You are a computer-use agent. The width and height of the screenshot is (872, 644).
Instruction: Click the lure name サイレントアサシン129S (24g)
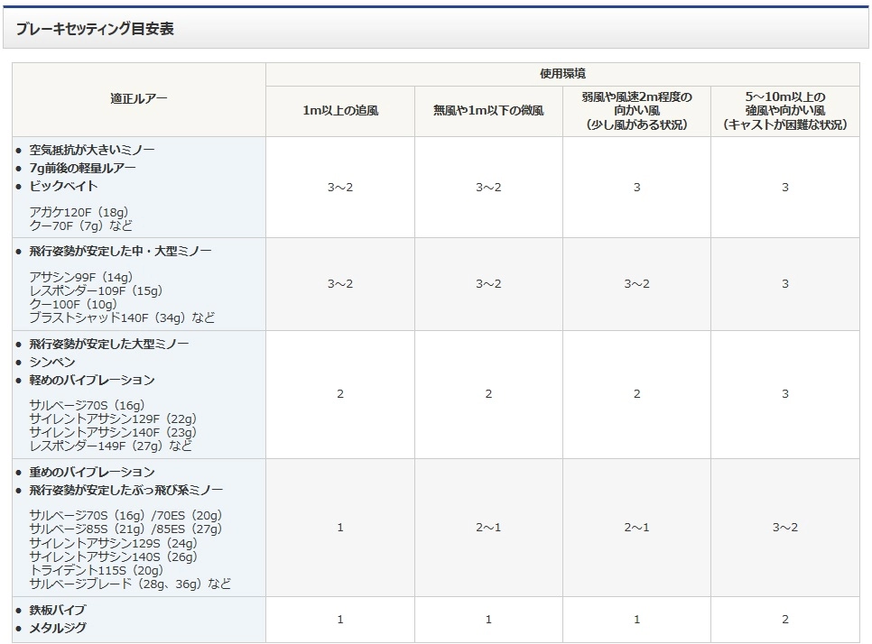click(113, 543)
